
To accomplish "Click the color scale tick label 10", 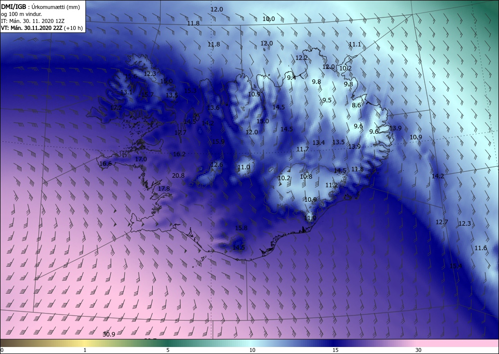I will coord(252,350).
